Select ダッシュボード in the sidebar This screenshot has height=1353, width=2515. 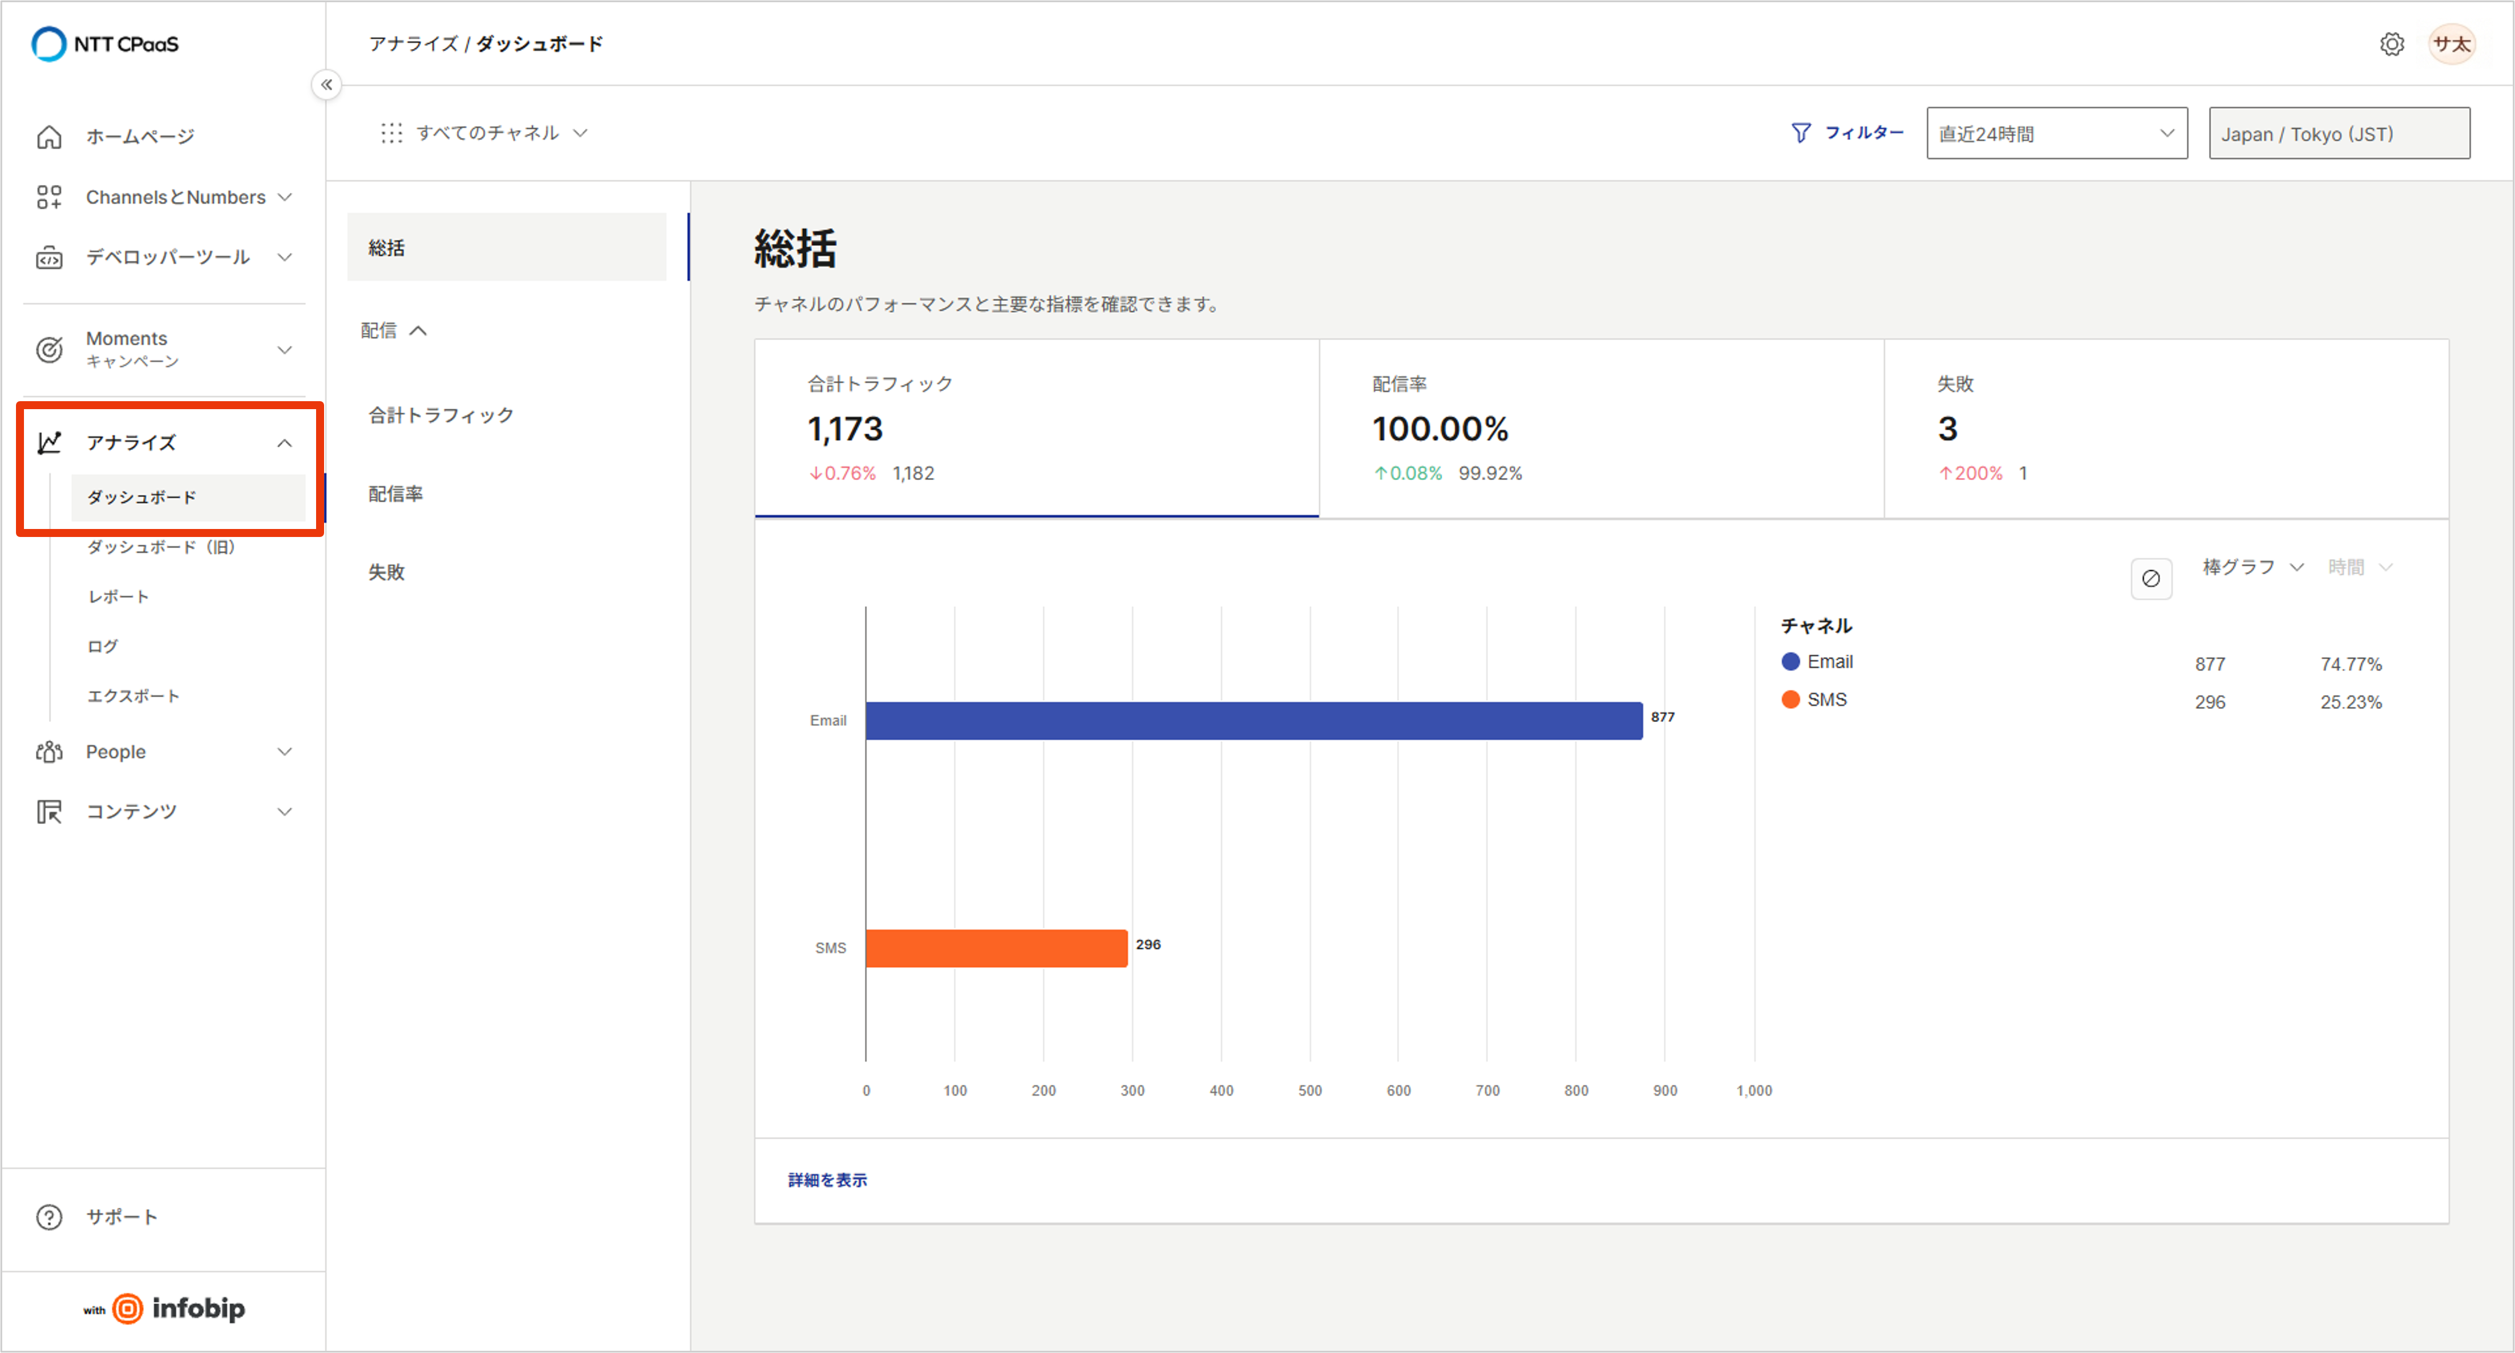(188, 497)
